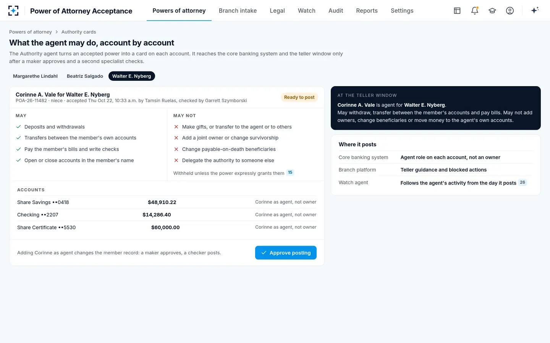Screen dimensions: 550x343
Task: Select the Walter E. Nyberg card
Action: (131, 76)
